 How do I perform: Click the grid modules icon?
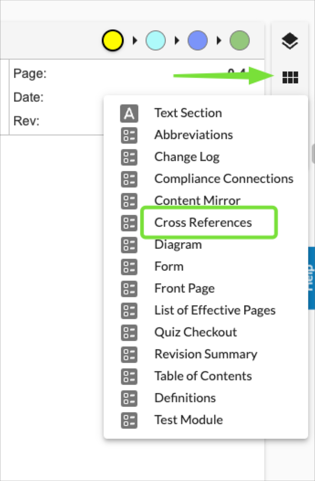(290, 77)
